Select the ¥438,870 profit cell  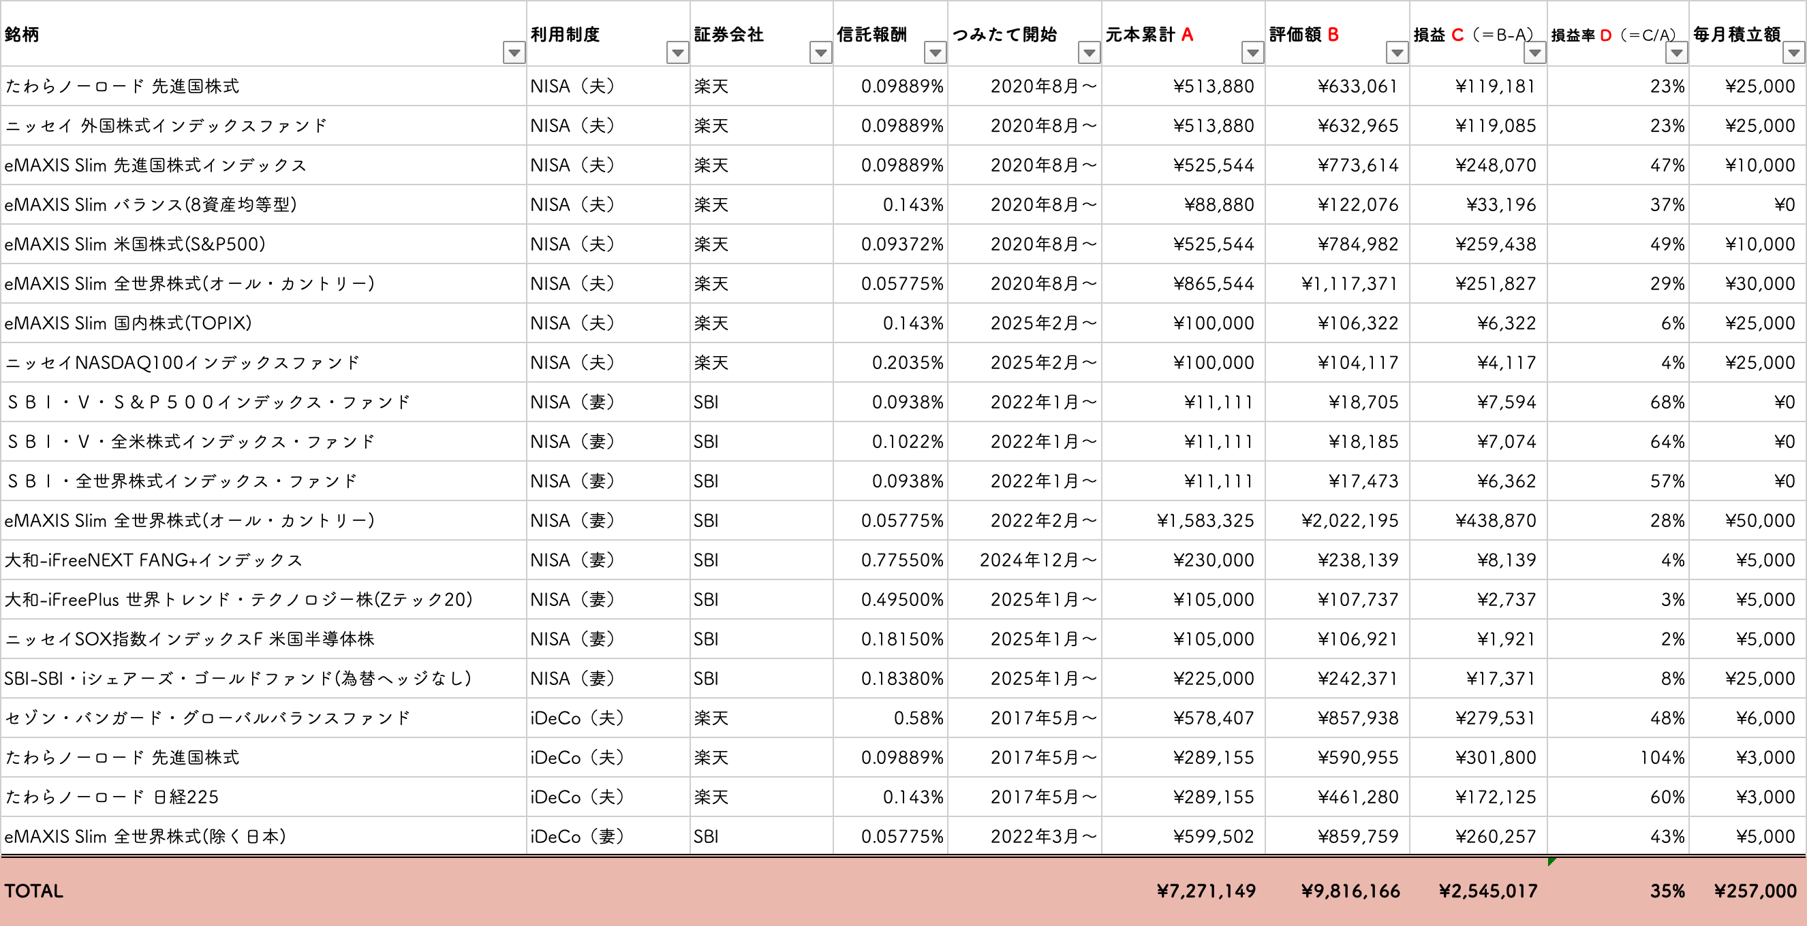coord(1479,520)
